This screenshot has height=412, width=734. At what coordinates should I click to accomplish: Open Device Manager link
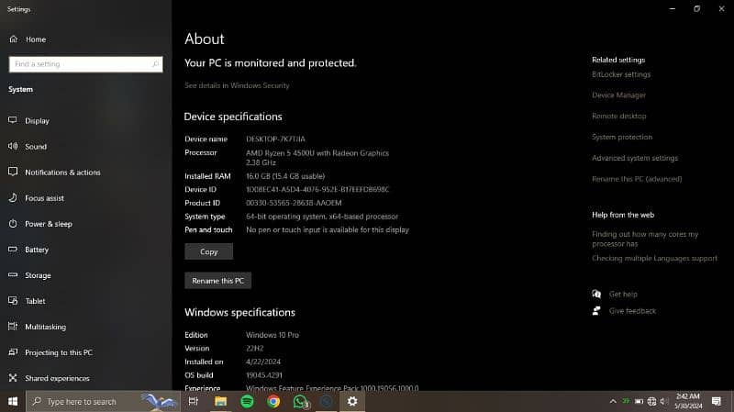coord(618,95)
